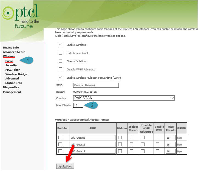Open wireless Advanced page
198x171 pixels.
[x=12, y=78]
